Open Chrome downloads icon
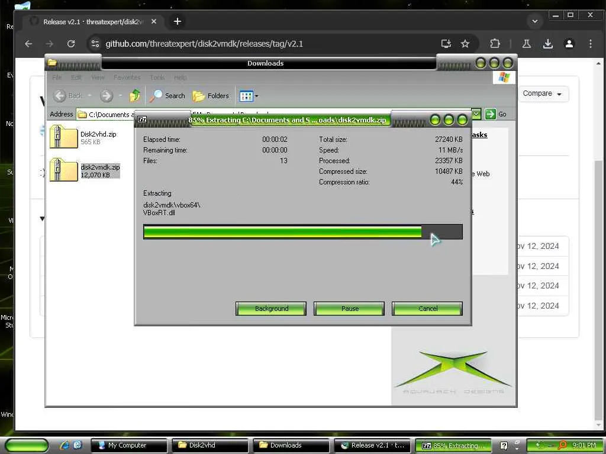 point(547,44)
